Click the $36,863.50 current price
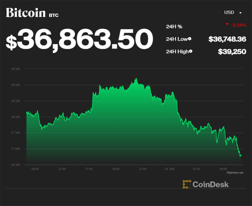The width and height of the screenshot is (252, 206). coord(79,39)
